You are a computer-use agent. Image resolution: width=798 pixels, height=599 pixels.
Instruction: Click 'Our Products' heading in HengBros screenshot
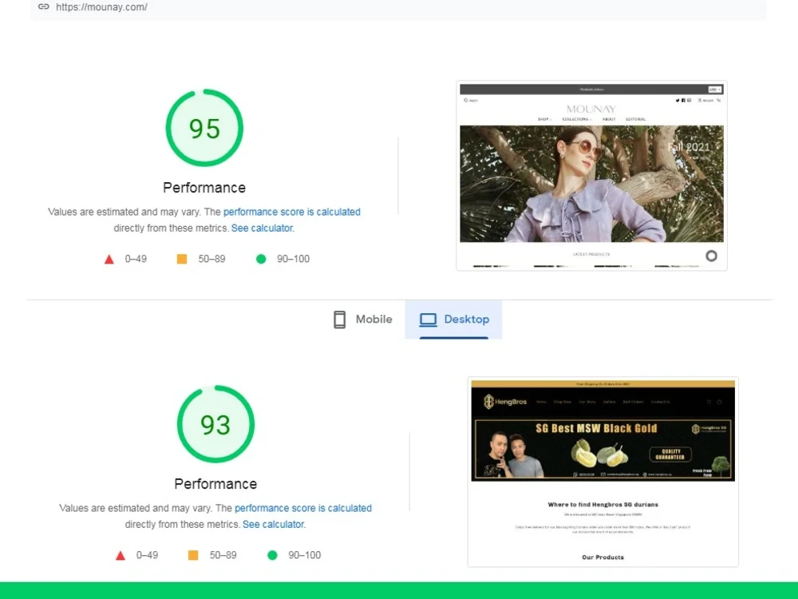(x=603, y=557)
